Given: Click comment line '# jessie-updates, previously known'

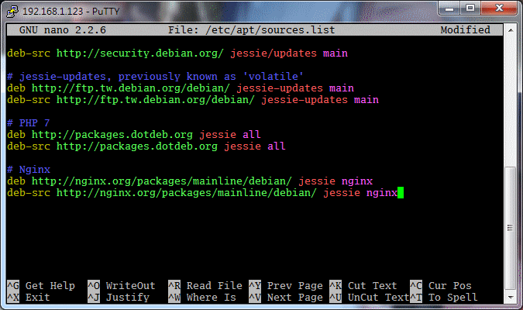Looking at the screenshot, I should point(155,77).
